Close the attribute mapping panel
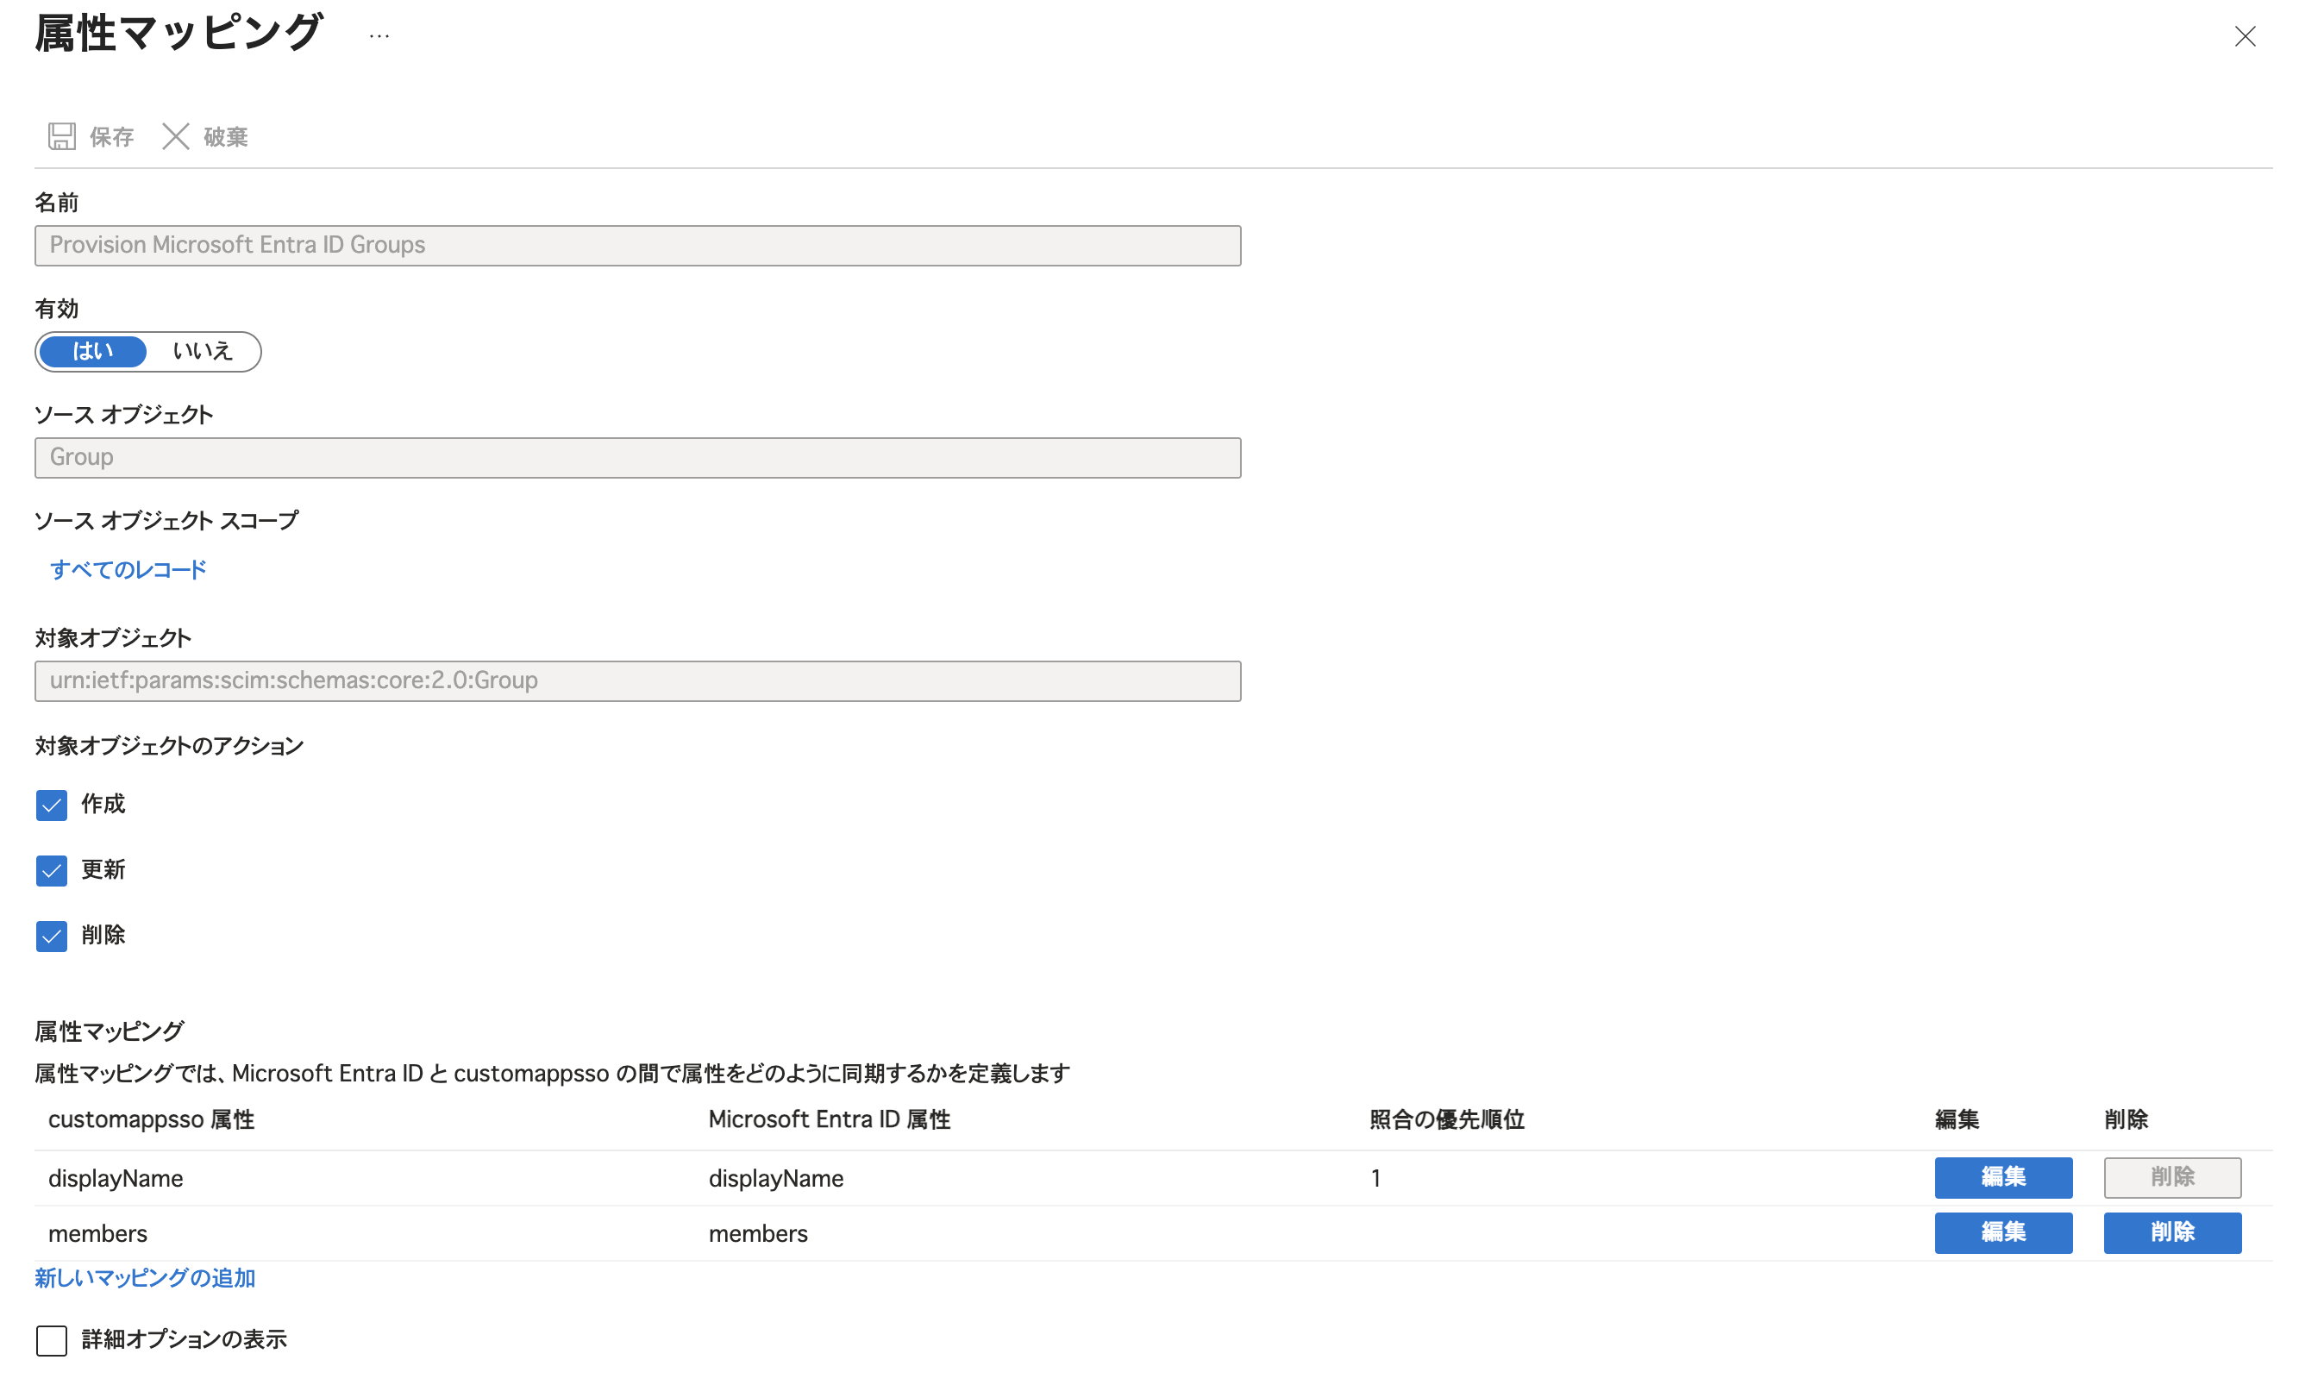Image resolution: width=2299 pixels, height=1385 pixels. (x=2245, y=36)
